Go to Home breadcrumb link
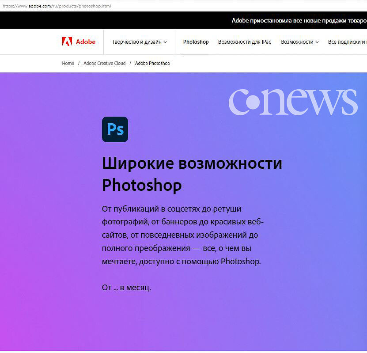367x353 pixels. [68, 63]
